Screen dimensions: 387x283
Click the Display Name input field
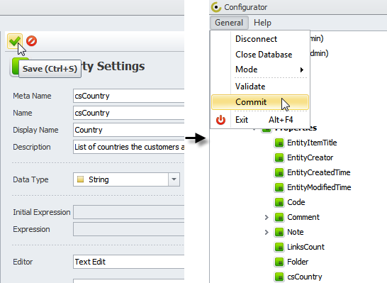click(x=128, y=130)
